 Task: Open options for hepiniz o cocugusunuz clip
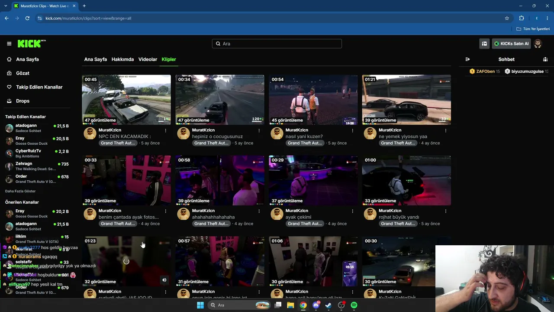(259, 130)
